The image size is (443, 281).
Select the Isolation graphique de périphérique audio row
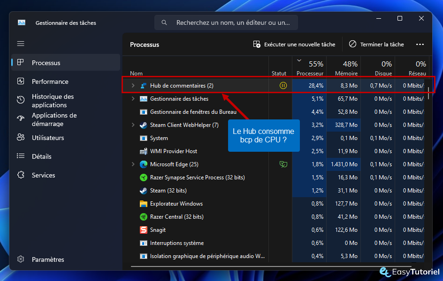(274, 256)
